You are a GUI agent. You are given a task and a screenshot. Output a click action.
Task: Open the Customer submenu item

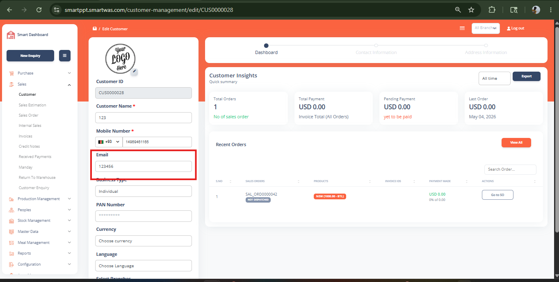[27, 95]
